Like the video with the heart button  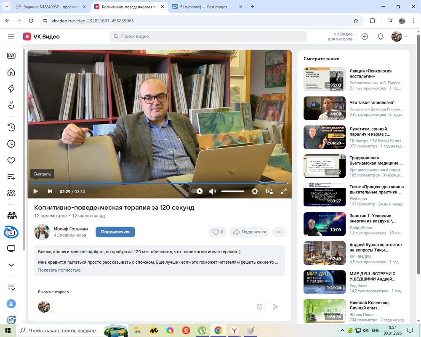pos(218,232)
